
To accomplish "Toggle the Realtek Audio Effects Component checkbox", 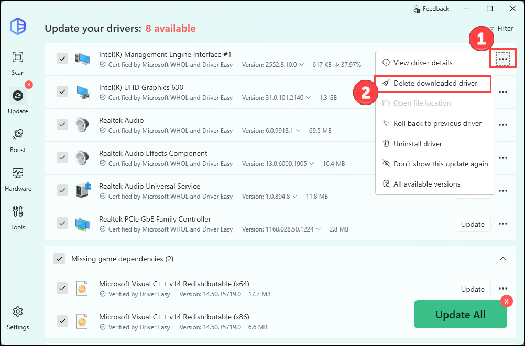I will click(62, 157).
